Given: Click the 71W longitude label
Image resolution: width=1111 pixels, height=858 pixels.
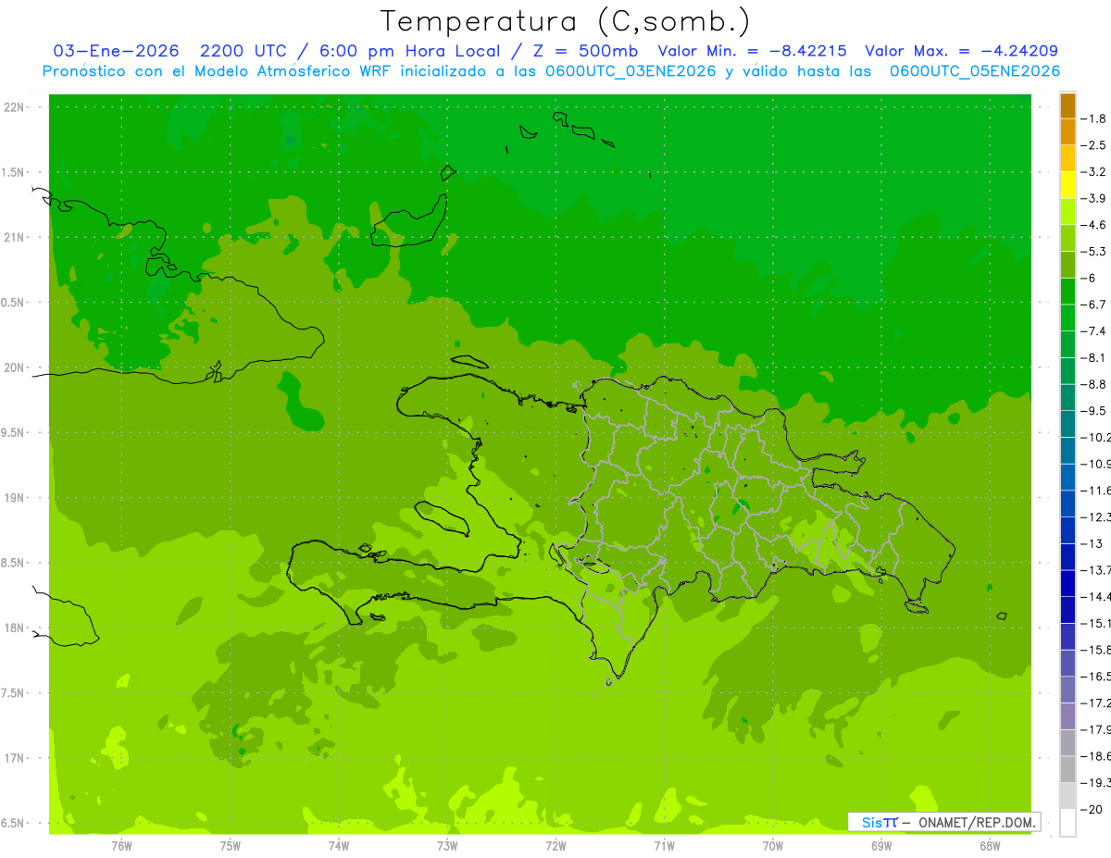Looking at the screenshot, I should tap(664, 846).
